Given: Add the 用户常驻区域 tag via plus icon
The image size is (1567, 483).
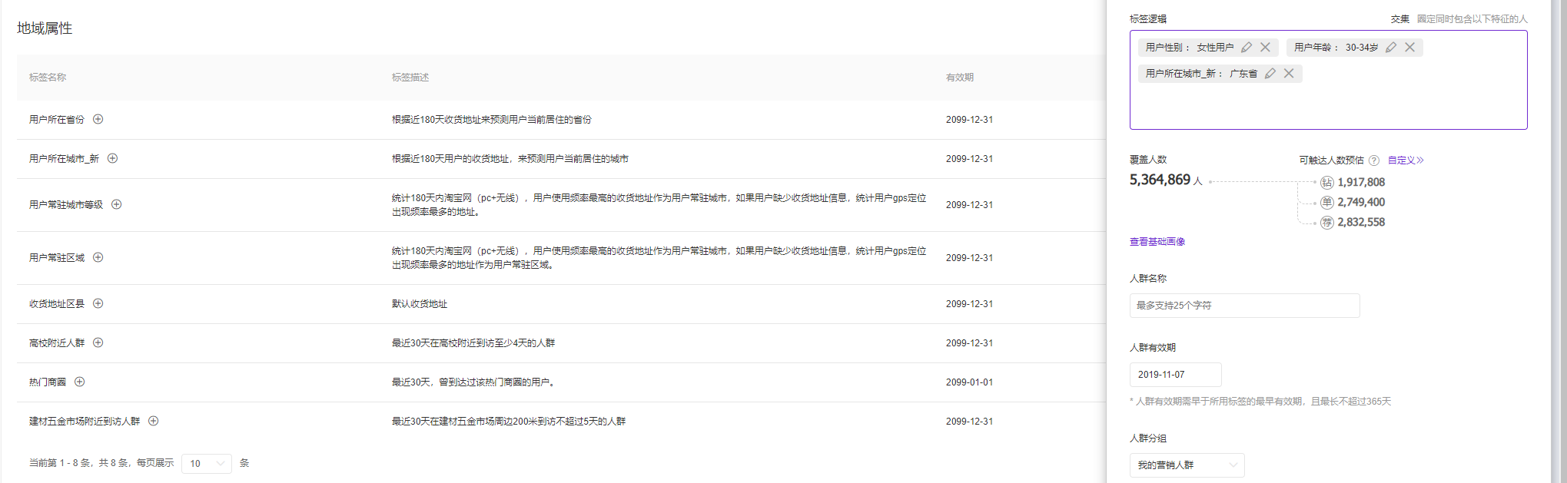Looking at the screenshot, I should 98,257.
